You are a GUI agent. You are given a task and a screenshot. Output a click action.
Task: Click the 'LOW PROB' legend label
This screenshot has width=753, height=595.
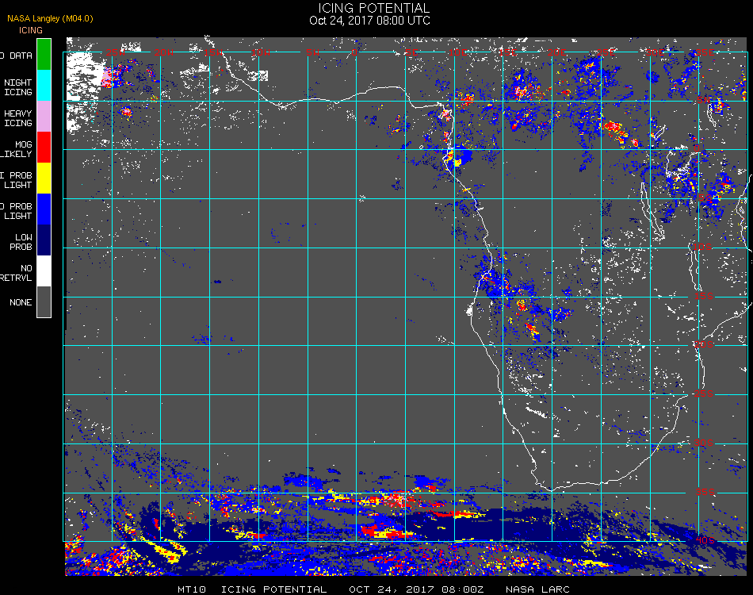22,242
